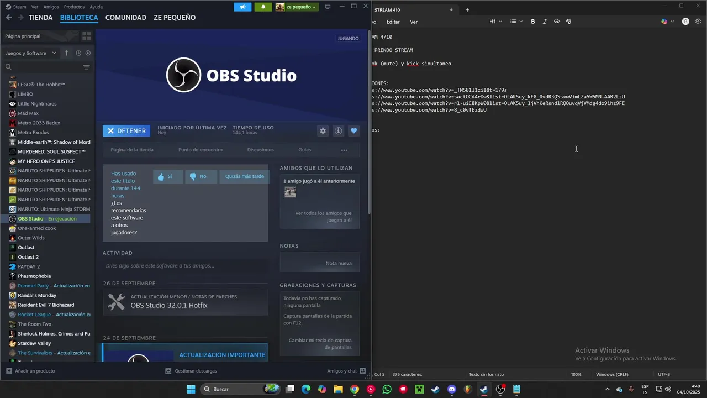Recommend OBS Studio with Sí thumbs up
This screenshot has height=398, width=707.
click(167, 176)
